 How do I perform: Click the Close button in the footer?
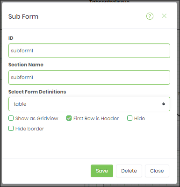157,171
